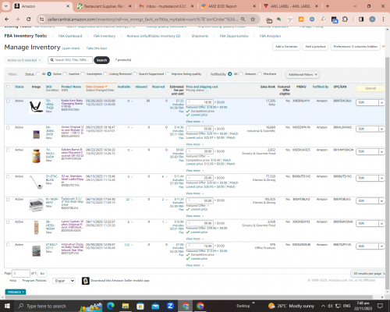Image resolution: width=390 pixels, height=312 pixels.
Task: Click the Add a Variation button
Action: (286, 47)
